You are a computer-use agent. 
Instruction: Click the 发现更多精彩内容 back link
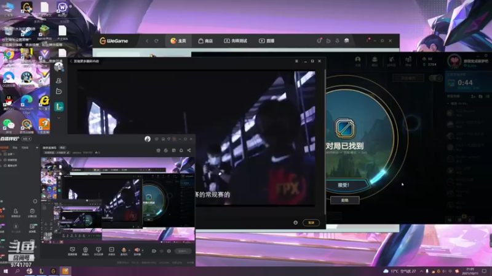tap(85, 61)
